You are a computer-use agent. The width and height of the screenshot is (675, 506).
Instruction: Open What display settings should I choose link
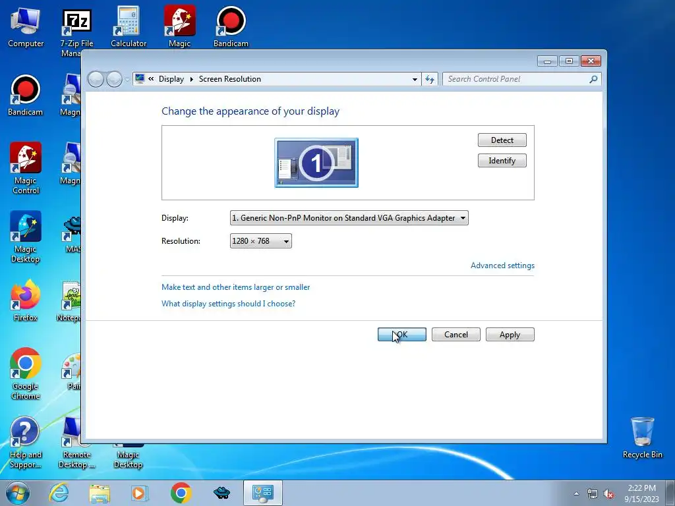228,304
